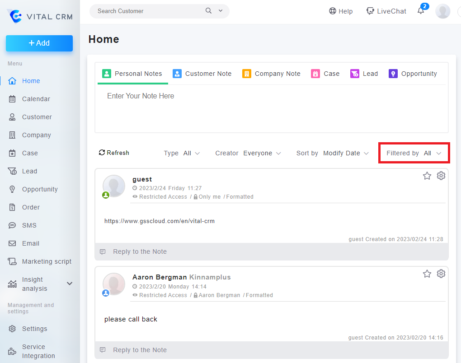Open the Creator Everyone dropdown
The height and width of the screenshot is (363, 461).
click(x=262, y=154)
